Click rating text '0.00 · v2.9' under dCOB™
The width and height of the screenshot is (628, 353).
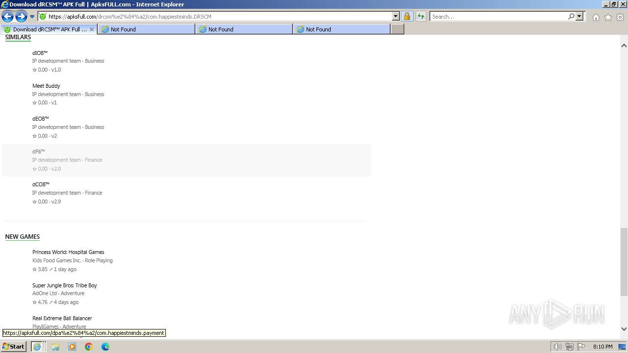(47, 202)
